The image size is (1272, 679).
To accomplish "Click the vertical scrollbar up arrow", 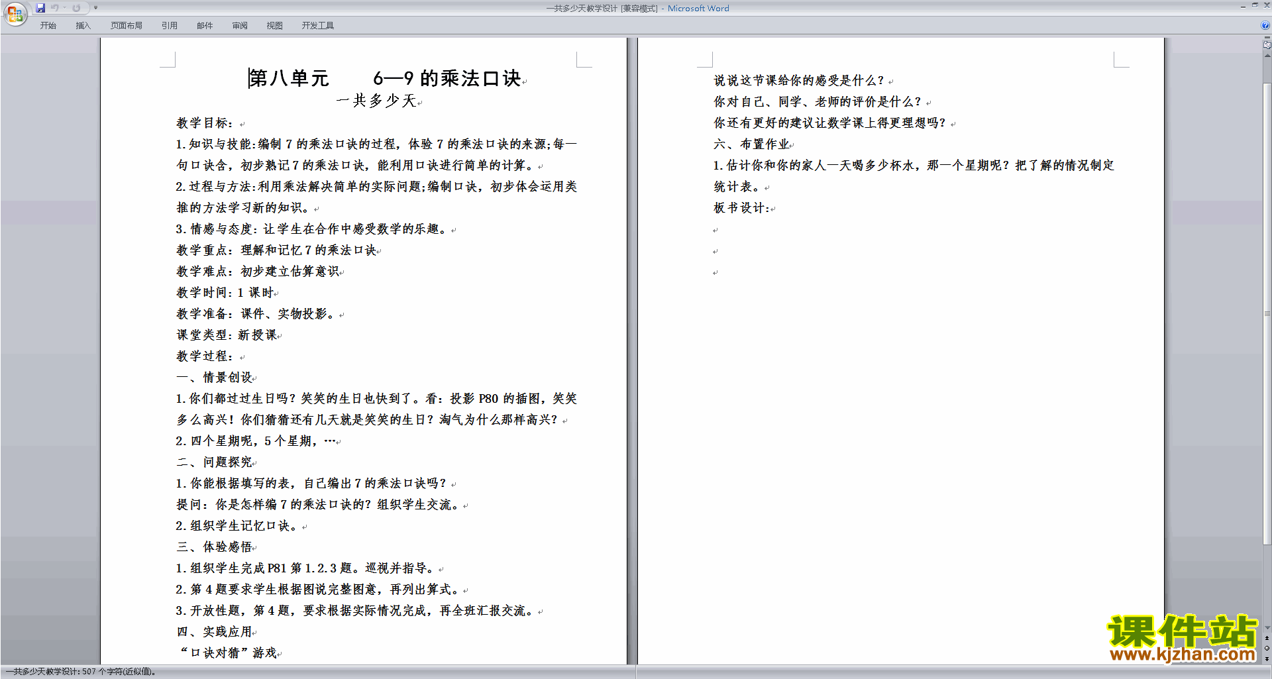I will tap(1267, 56).
